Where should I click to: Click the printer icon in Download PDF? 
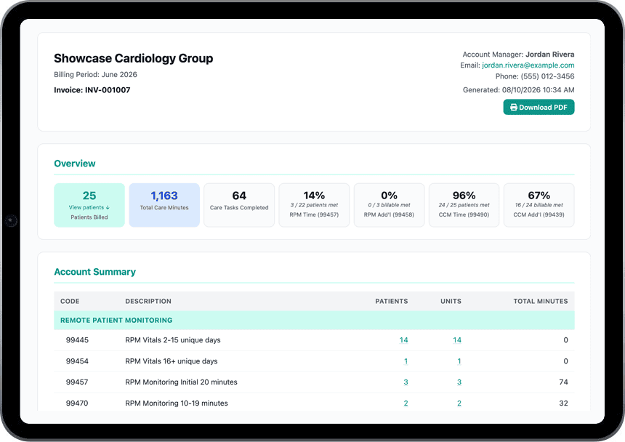pos(513,107)
